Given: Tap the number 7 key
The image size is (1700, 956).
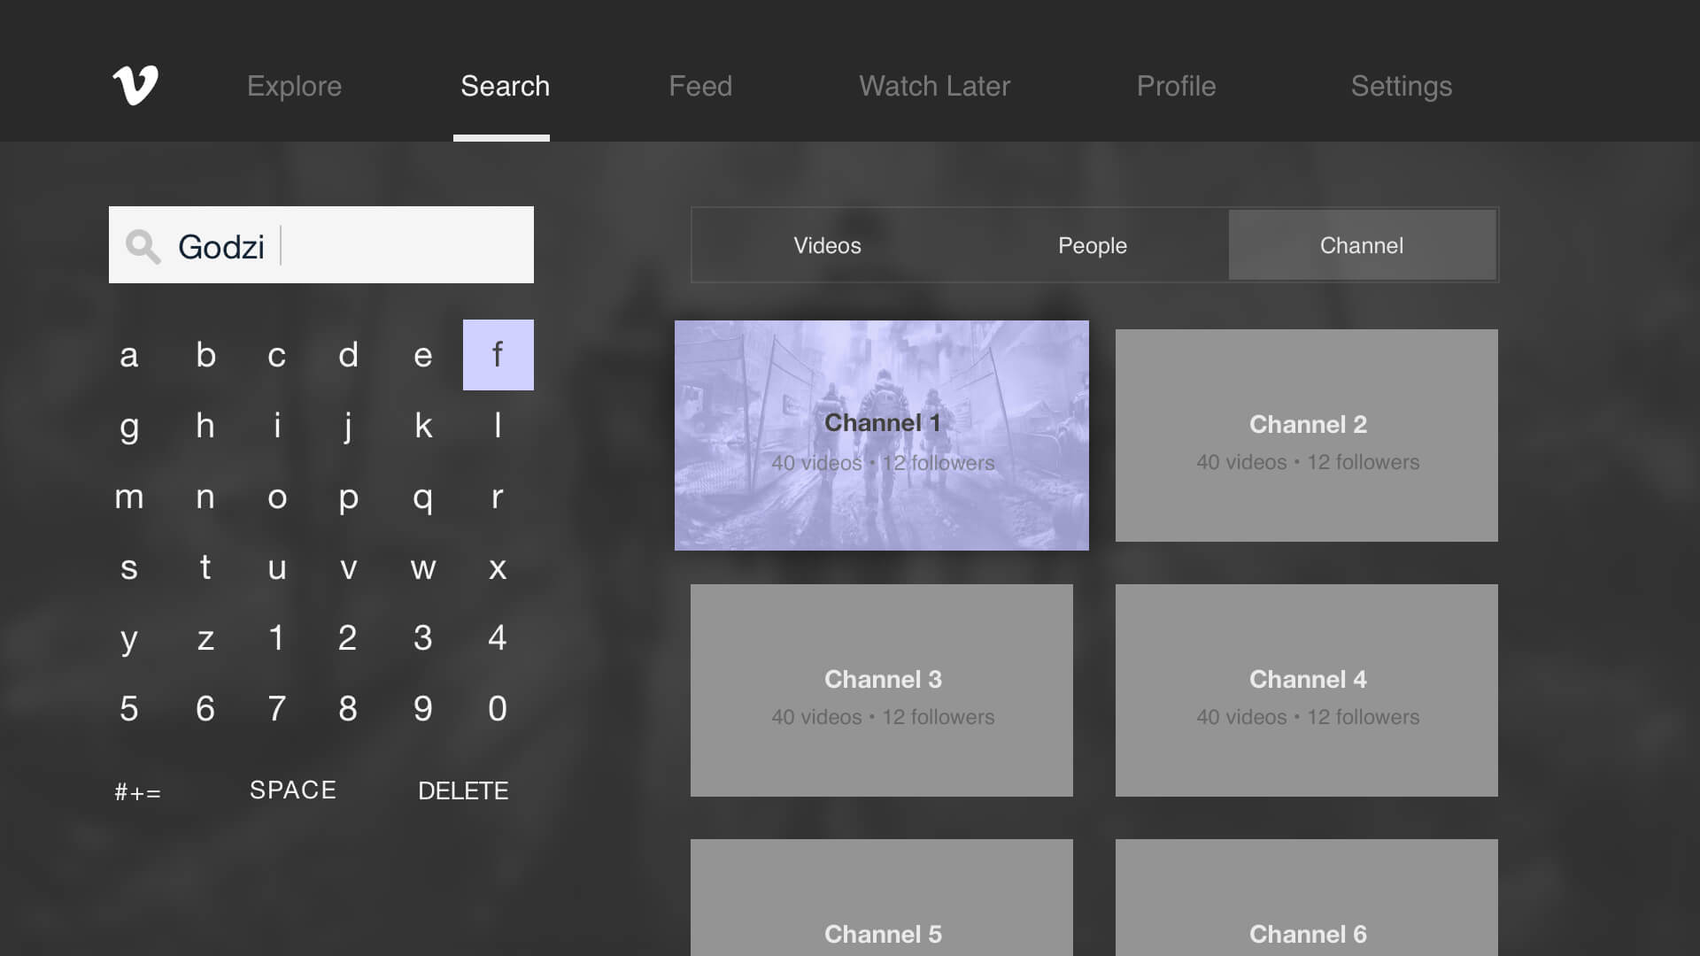Looking at the screenshot, I should point(277,709).
